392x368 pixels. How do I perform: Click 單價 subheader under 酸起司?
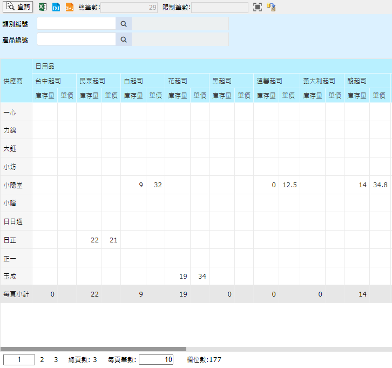tap(380, 95)
